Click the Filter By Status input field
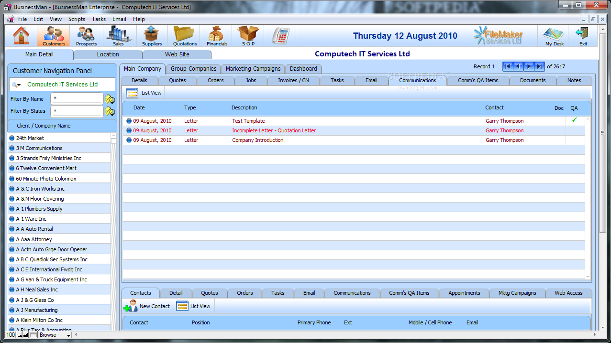The width and height of the screenshot is (611, 343). [x=77, y=111]
